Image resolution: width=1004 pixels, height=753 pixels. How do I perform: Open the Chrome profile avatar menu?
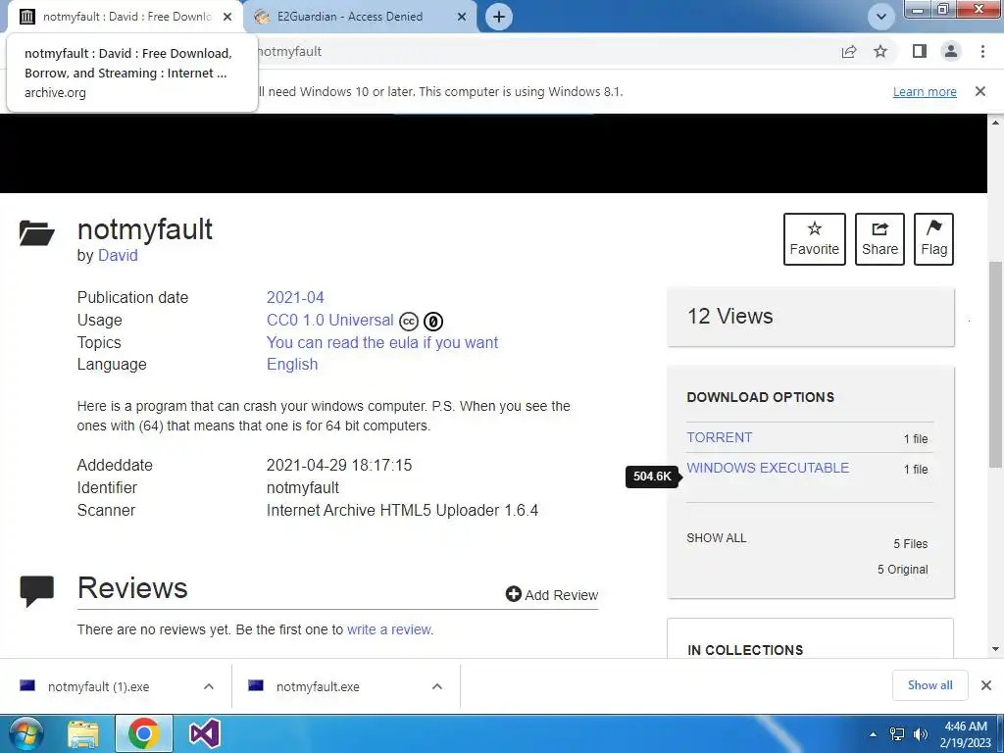click(x=951, y=51)
